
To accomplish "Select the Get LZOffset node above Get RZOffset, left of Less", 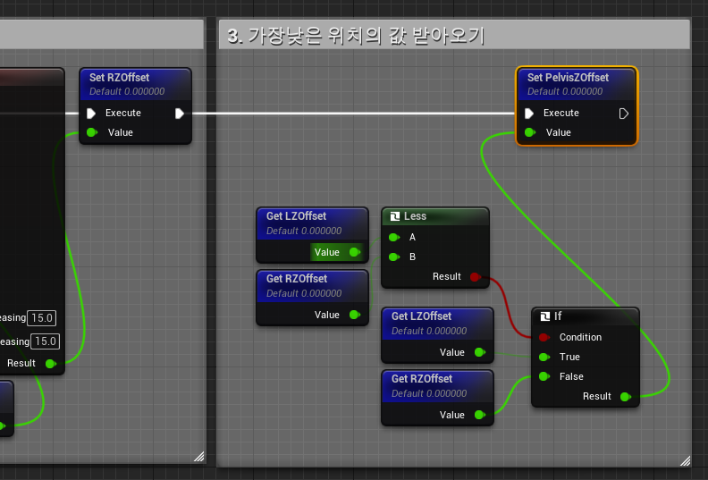I will 312,235.
